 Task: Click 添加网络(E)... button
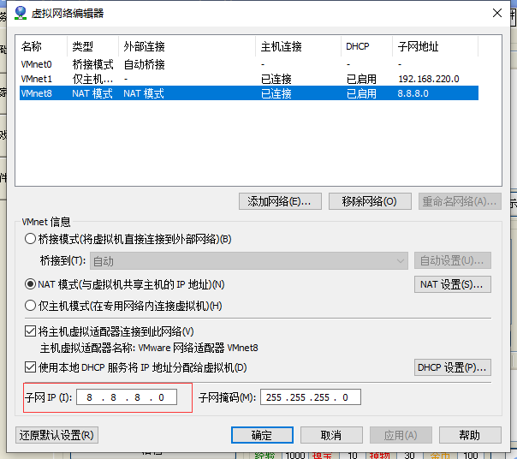pos(280,201)
